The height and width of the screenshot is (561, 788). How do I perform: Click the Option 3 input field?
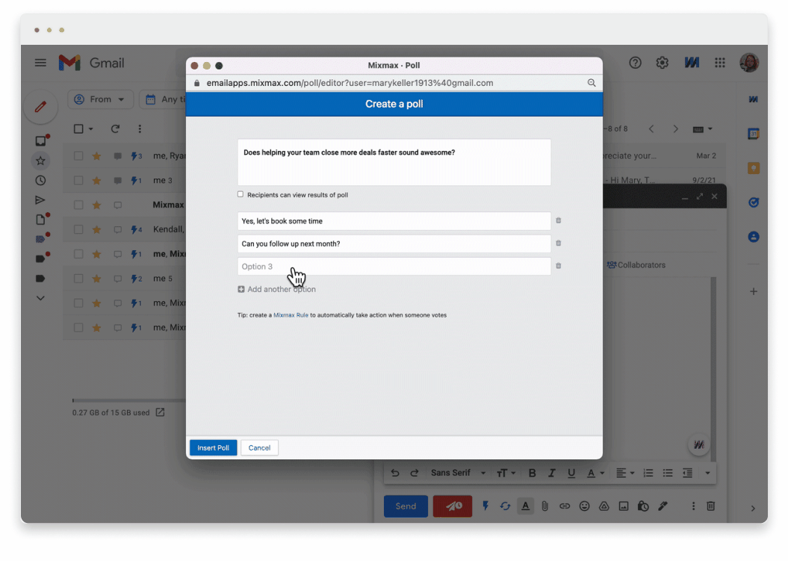(x=394, y=267)
